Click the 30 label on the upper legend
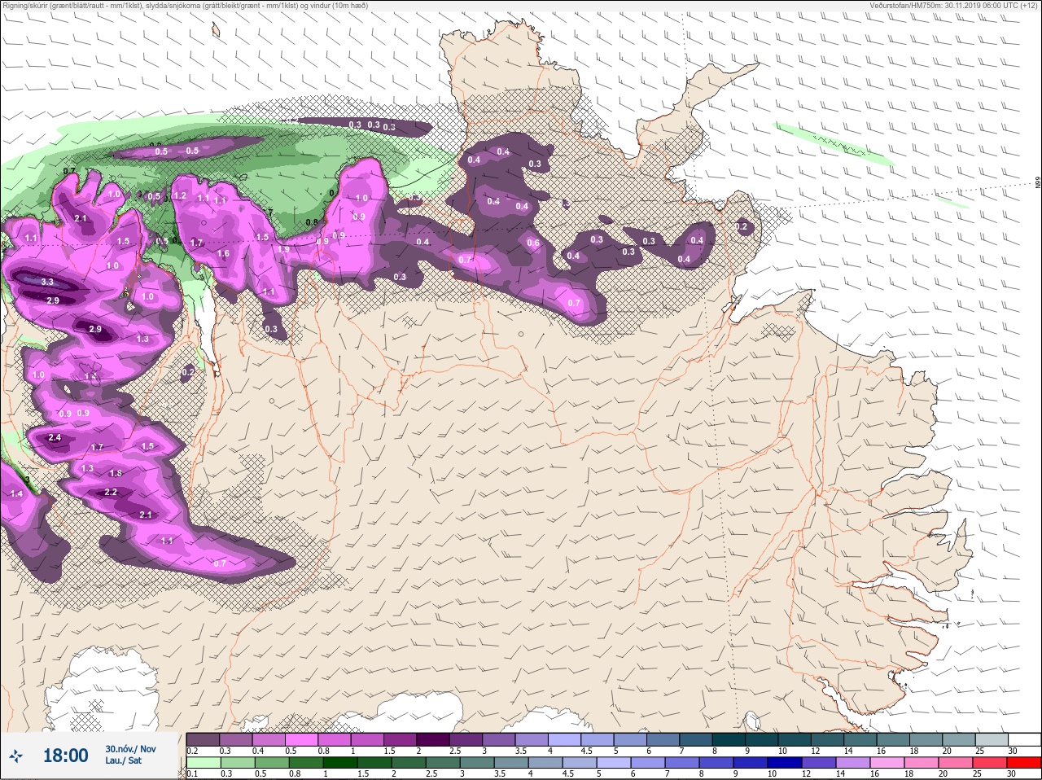This screenshot has height=780, width=1042. (x=1013, y=751)
